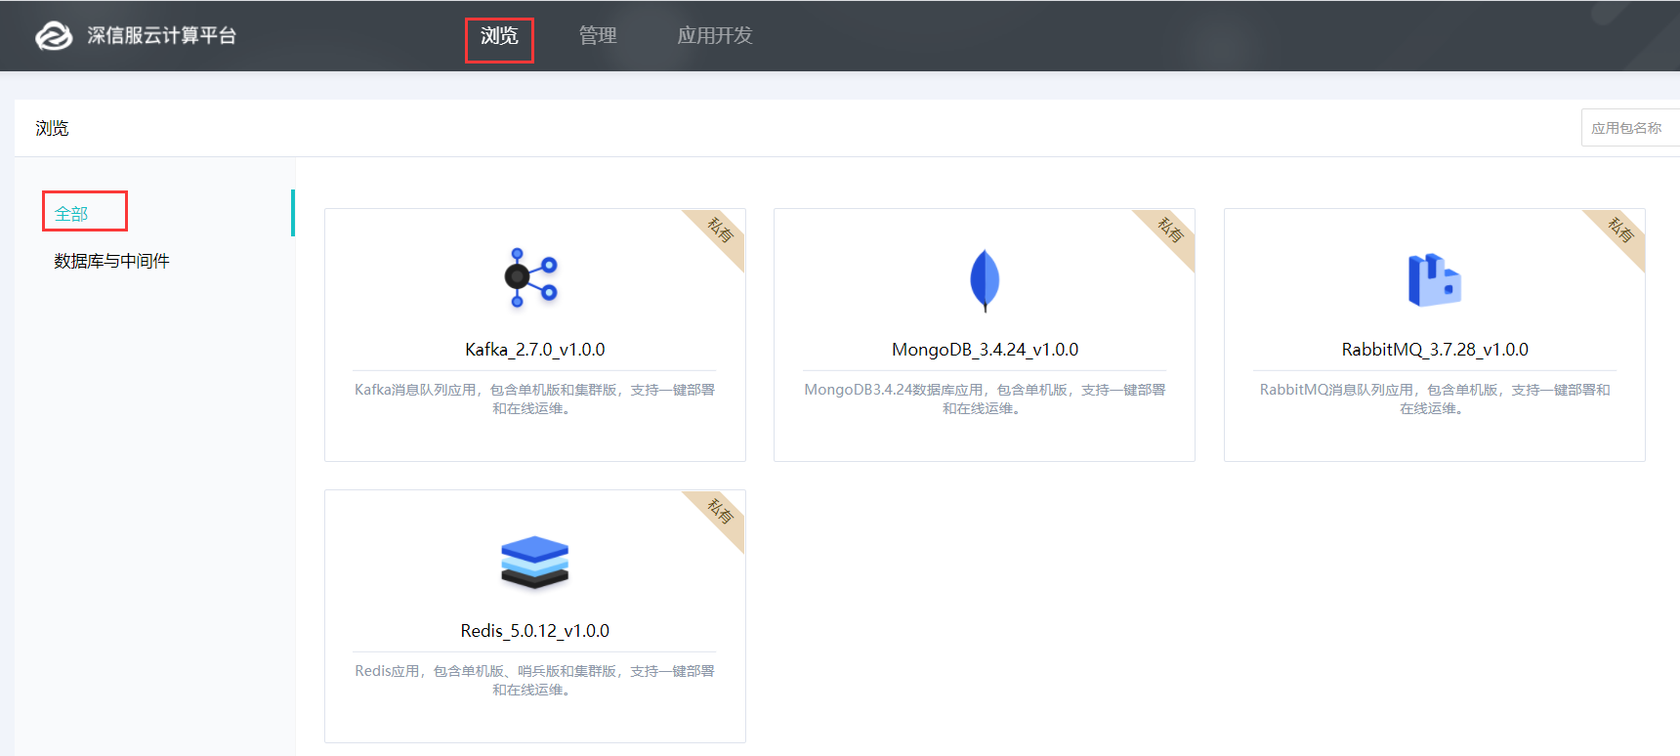1680x756 pixels.
Task: Click the Kafka description text
Action: pos(534,399)
